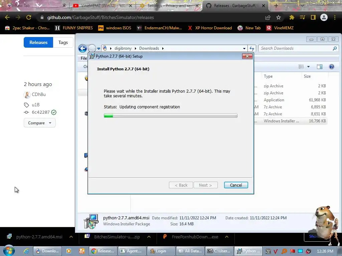Open Chrome extensions puzzle icon
The width and height of the screenshot is (342, 256).
292,17
